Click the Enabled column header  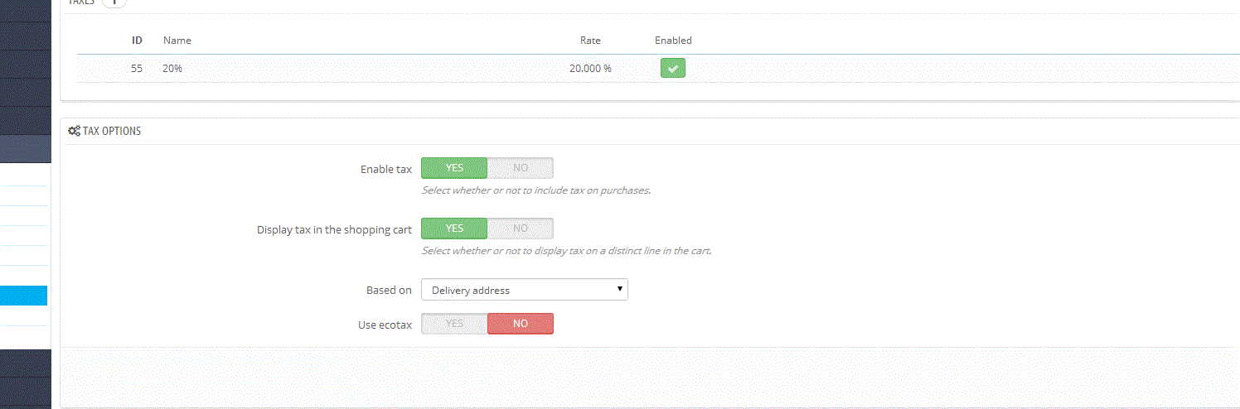(673, 41)
